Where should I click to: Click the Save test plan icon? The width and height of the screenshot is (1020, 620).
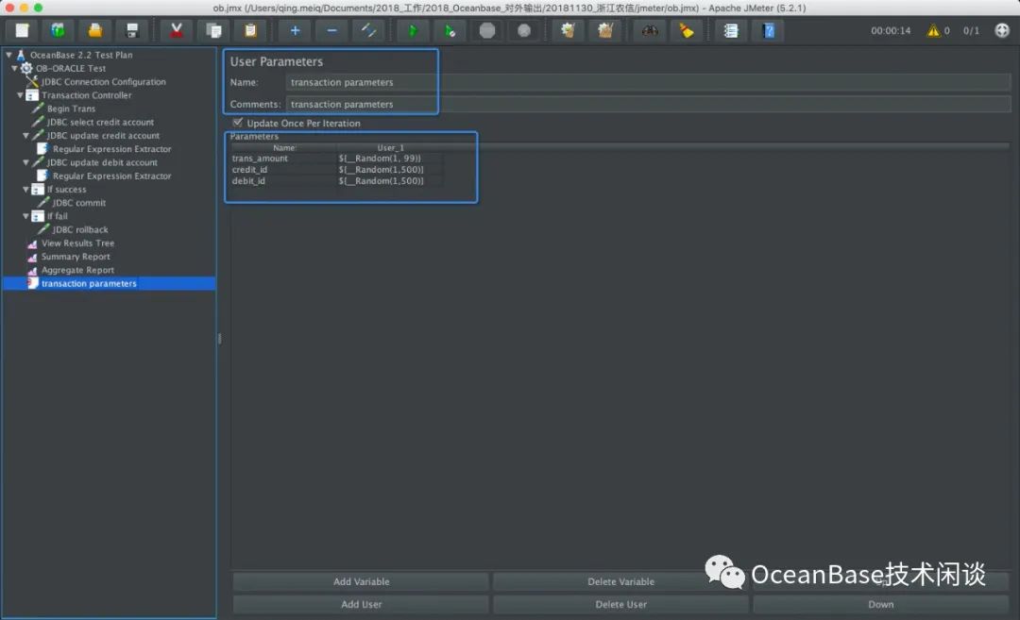[x=131, y=30]
